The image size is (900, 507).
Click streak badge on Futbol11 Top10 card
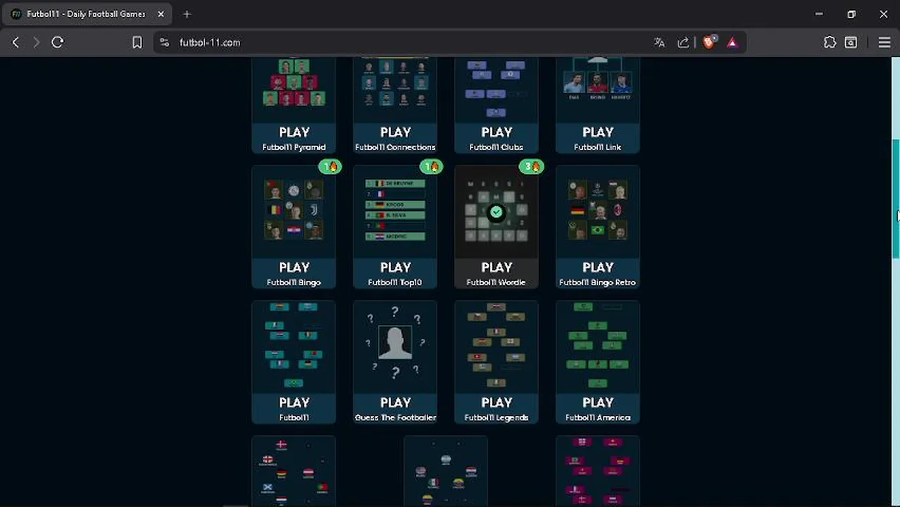tap(431, 167)
